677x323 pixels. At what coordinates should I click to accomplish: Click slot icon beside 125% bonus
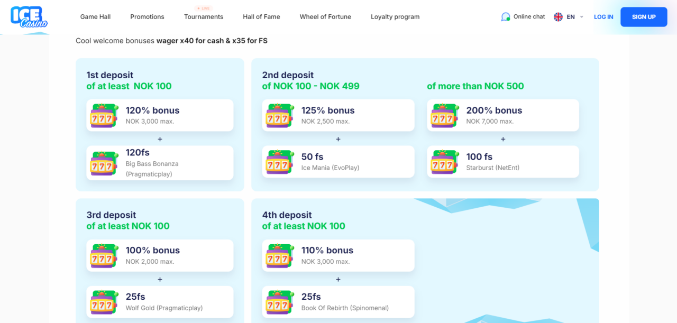click(x=280, y=116)
